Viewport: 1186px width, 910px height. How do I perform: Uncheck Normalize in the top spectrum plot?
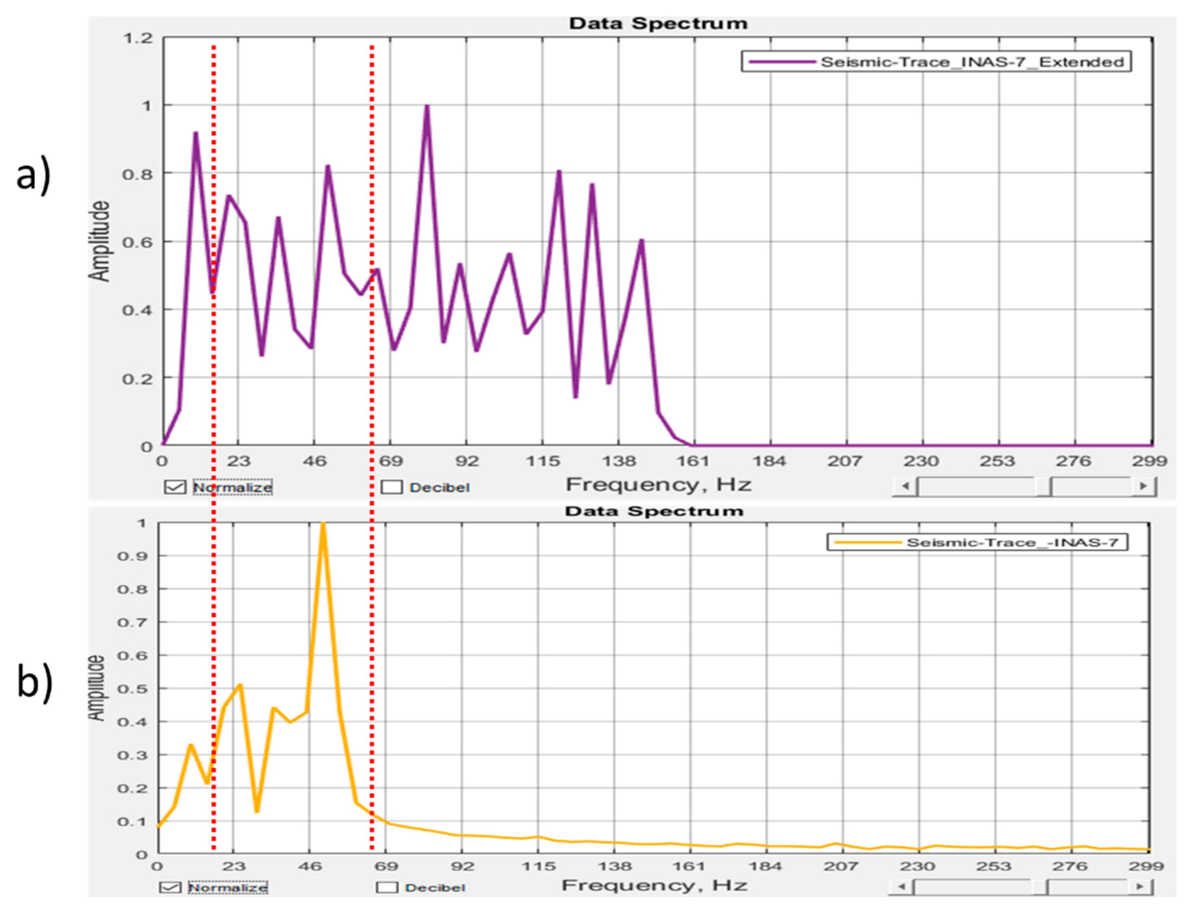[x=175, y=487]
